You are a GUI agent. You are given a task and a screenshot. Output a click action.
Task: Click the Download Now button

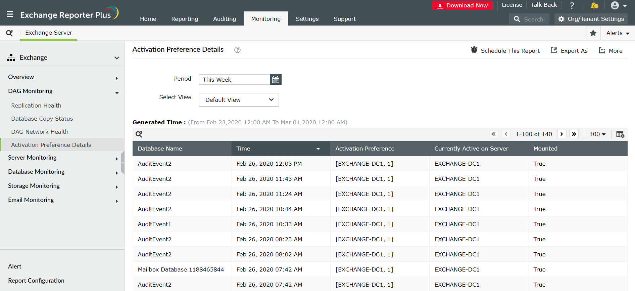pos(462,5)
